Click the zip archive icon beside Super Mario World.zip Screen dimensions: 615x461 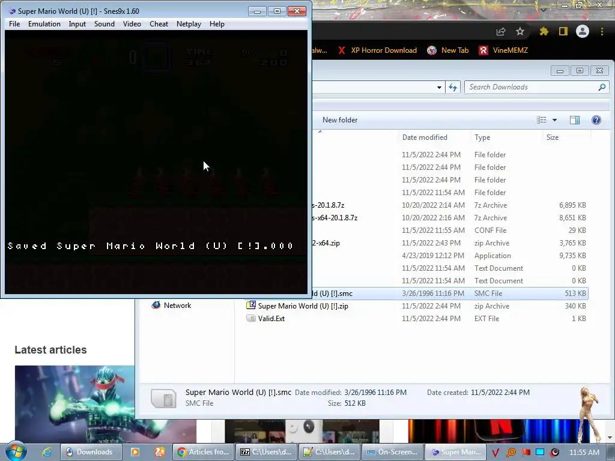tap(251, 306)
